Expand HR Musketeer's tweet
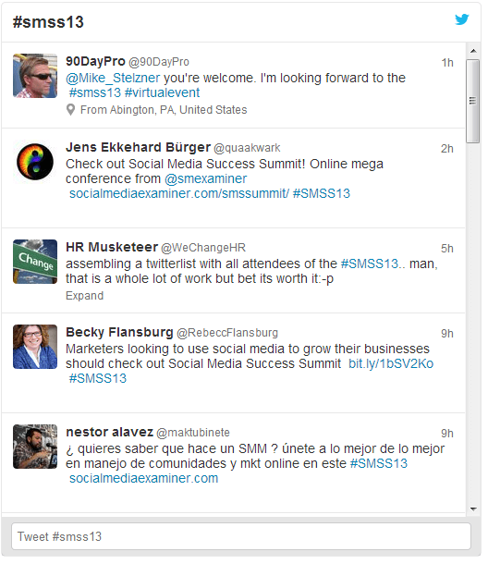This screenshot has height=564, width=488. [84, 296]
